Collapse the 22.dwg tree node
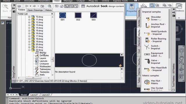Viewport: 186px width, 104px height. pyautogui.click(x=29, y=50)
